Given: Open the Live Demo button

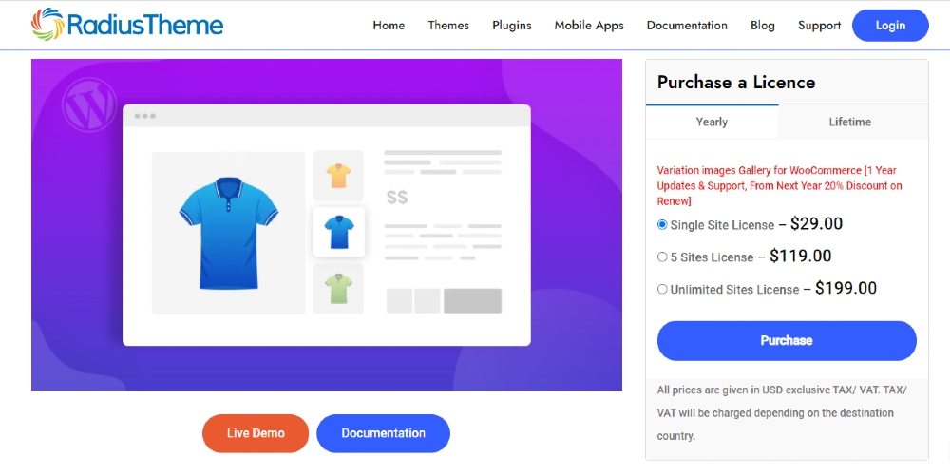Looking at the screenshot, I should pos(256,433).
